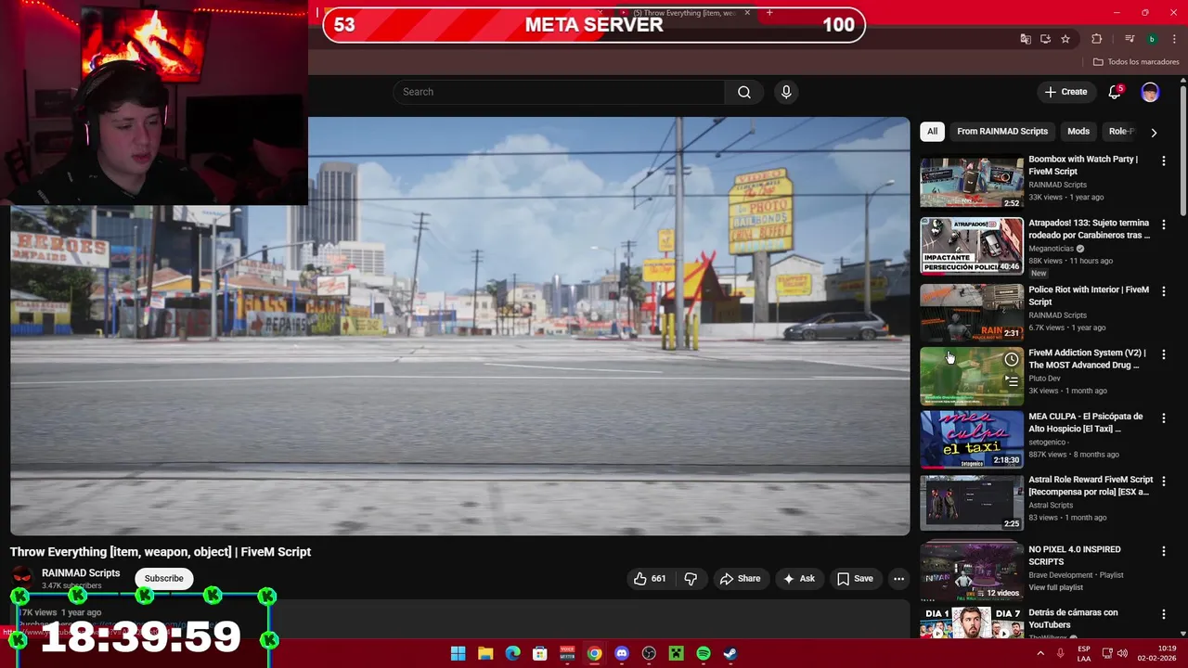The width and height of the screenshot is (1188, 668).
Task: View full NO PIXEL 4.0 playlist
Action: tap(1055, 587)
